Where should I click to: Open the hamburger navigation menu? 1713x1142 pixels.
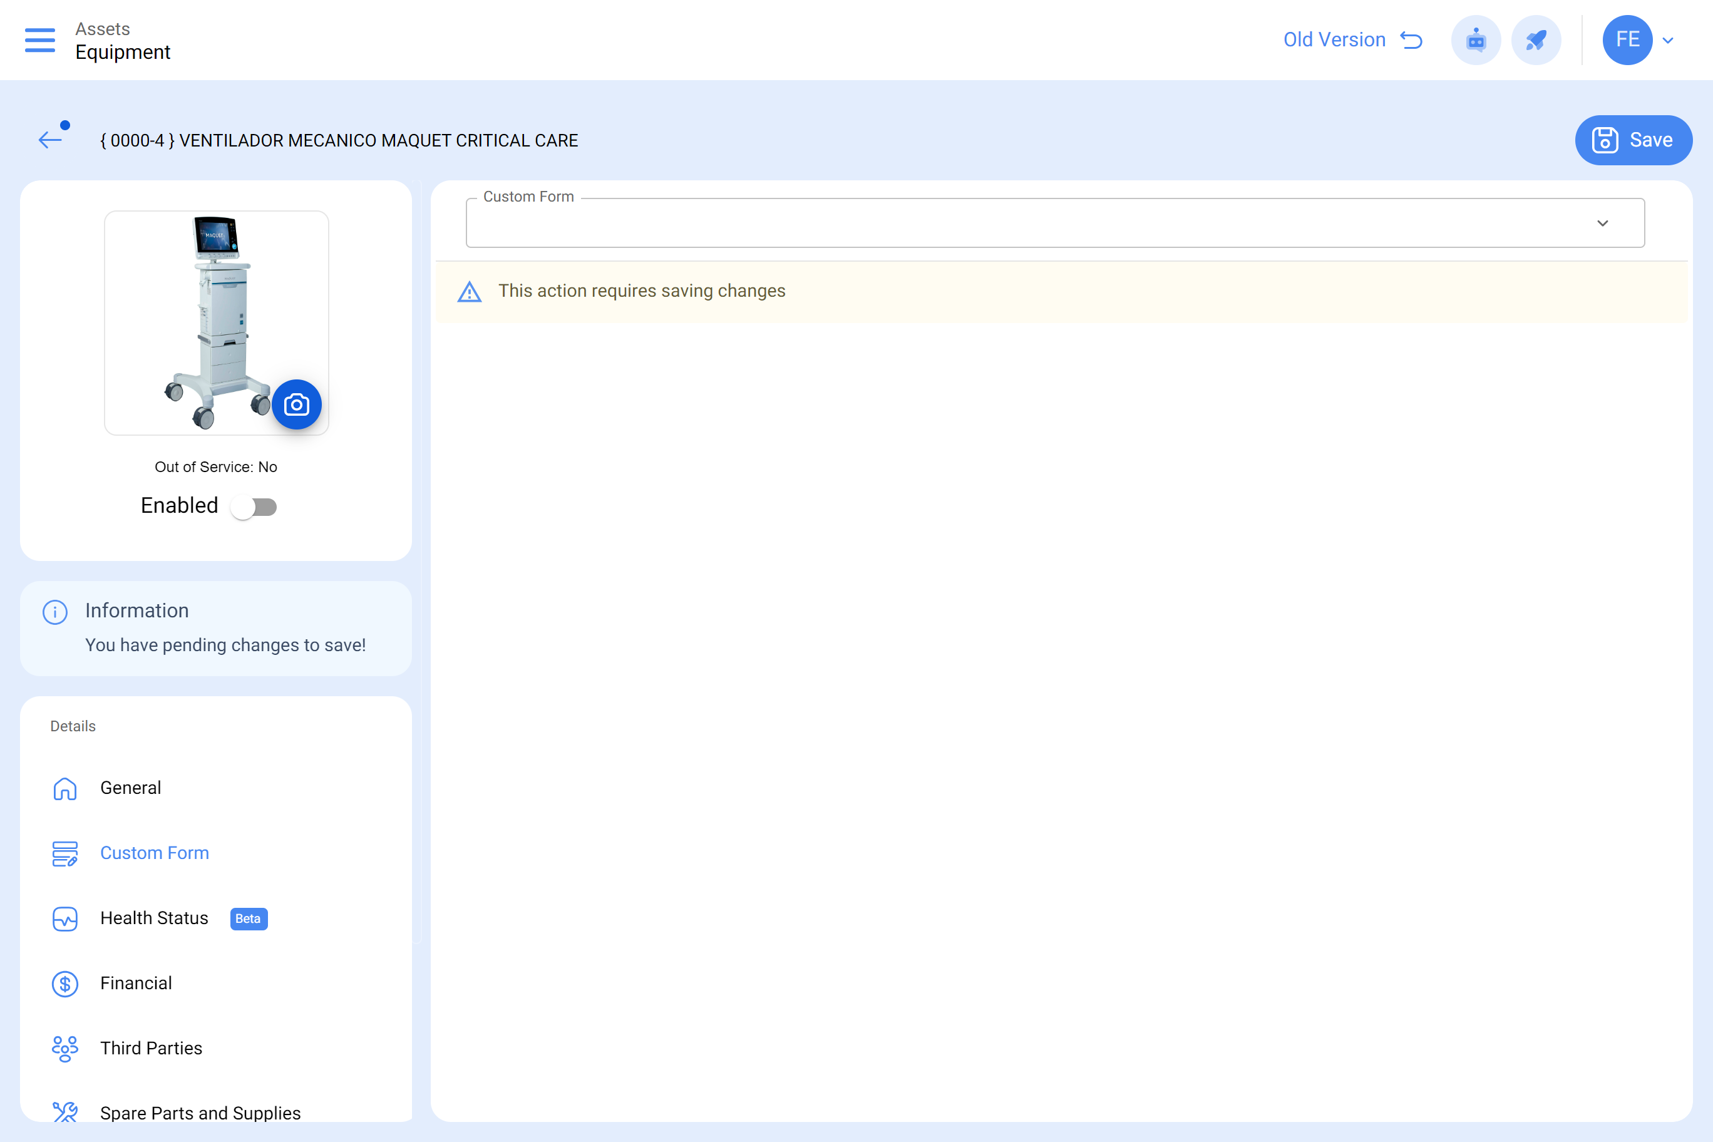point(39,40)
